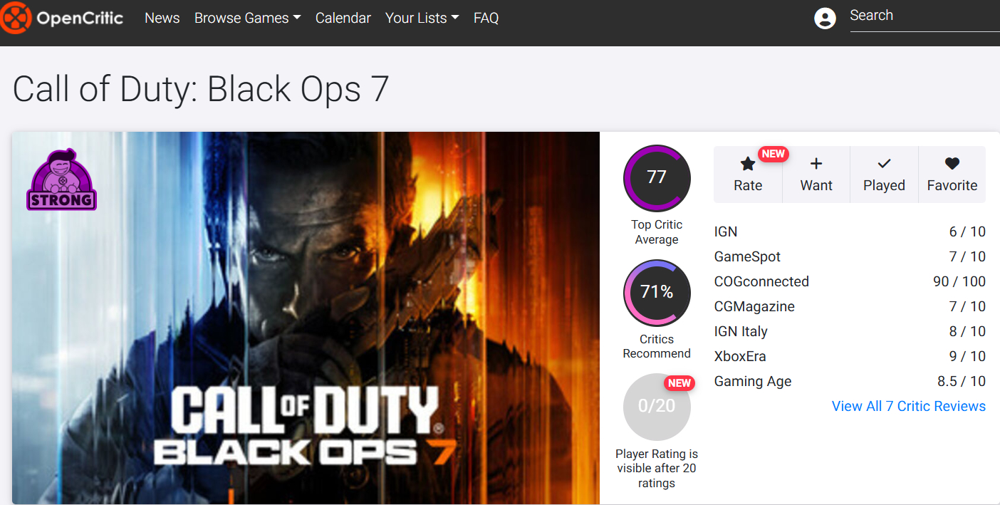Mark game as Played with checkmark
The image size is (1000, 505).
tap(884, 175)
